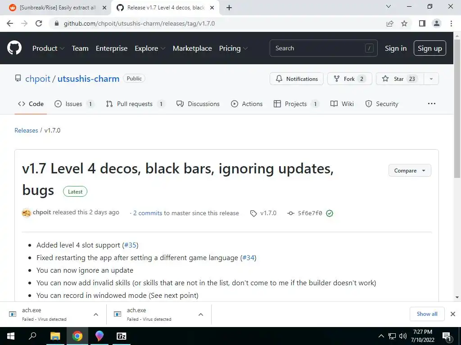The image size is (461, 345).
Task: Reload the page with refresh icon
Action: [x=39, y=23]
